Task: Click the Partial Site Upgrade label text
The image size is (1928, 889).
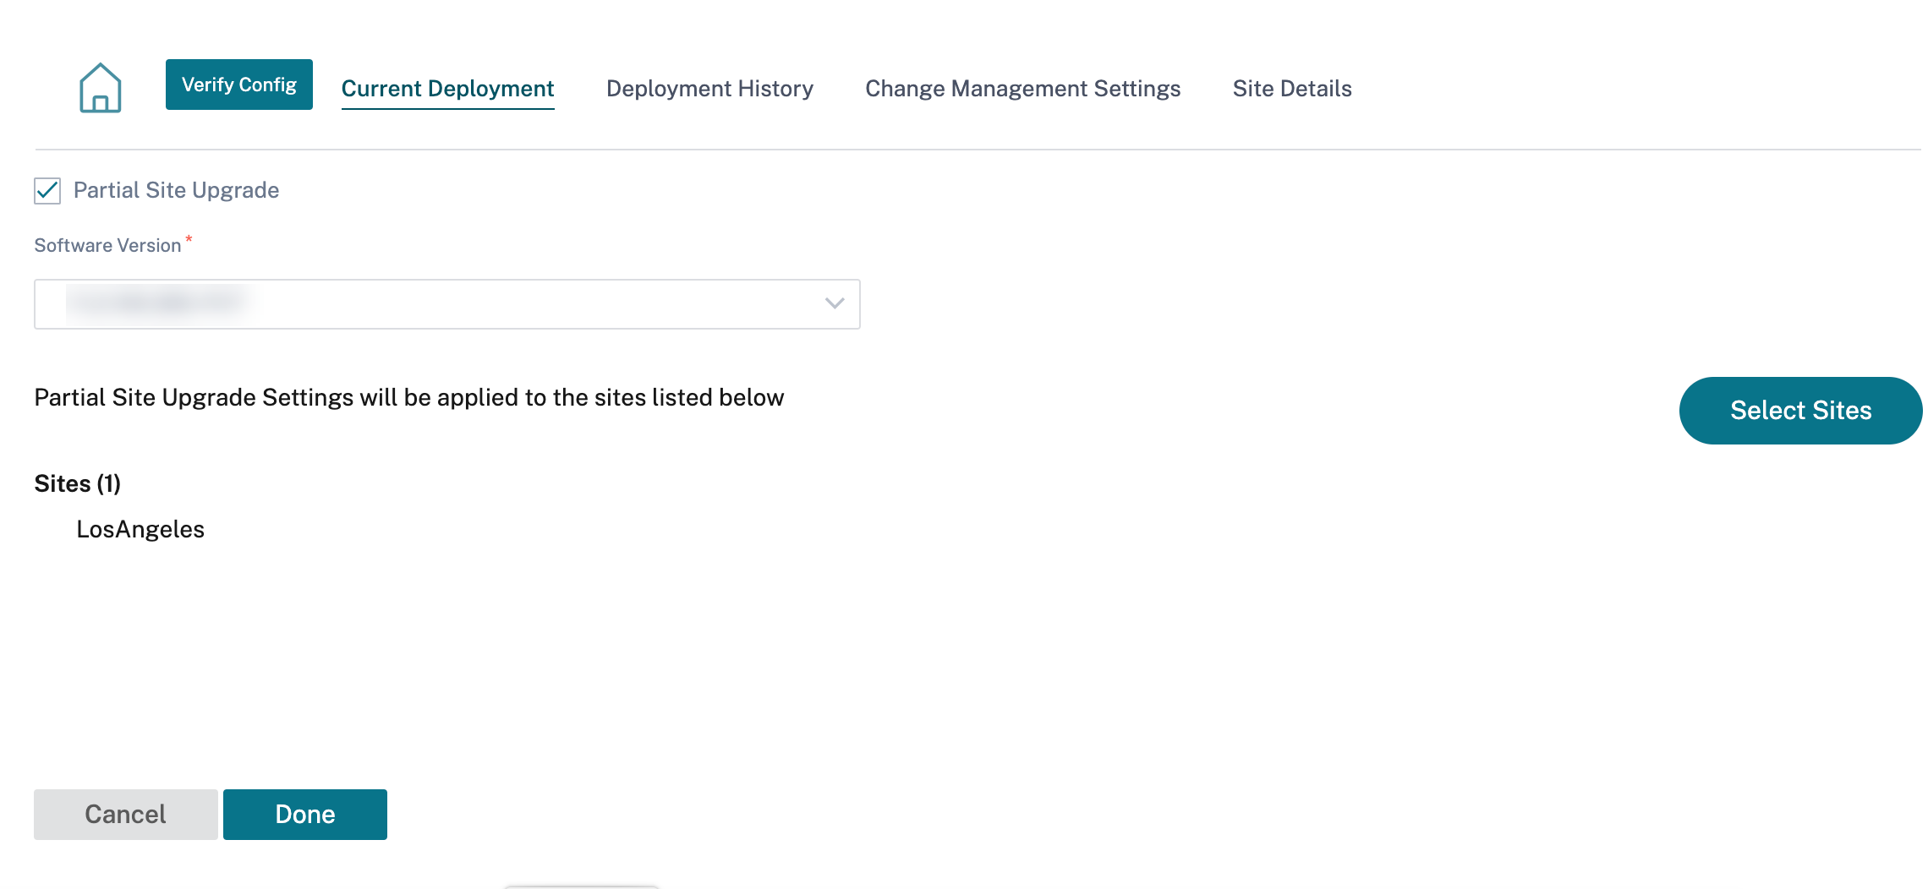Action: pyautogui.click(x=176, y=190)
